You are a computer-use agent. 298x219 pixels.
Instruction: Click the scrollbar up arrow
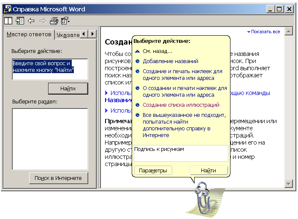coord(288,31)
